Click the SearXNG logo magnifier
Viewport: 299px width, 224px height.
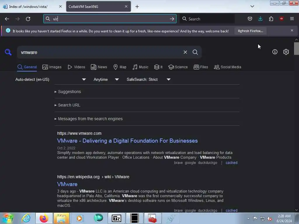point(8,52)
